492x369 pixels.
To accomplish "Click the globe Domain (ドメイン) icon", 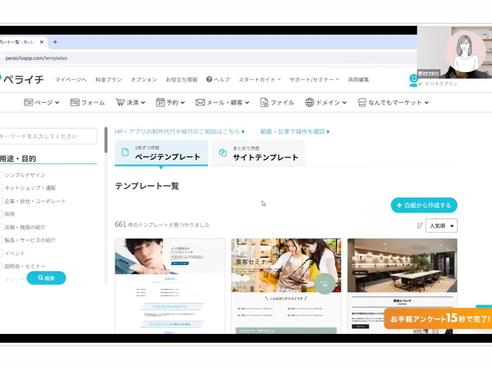I will [x=309, y=102].
